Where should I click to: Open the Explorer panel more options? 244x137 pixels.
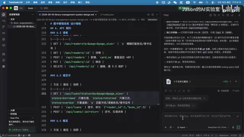(33, 14)
